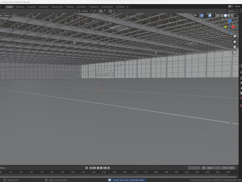
Task: Open the shading options dropdown arrow
Action: pos(235,16)
